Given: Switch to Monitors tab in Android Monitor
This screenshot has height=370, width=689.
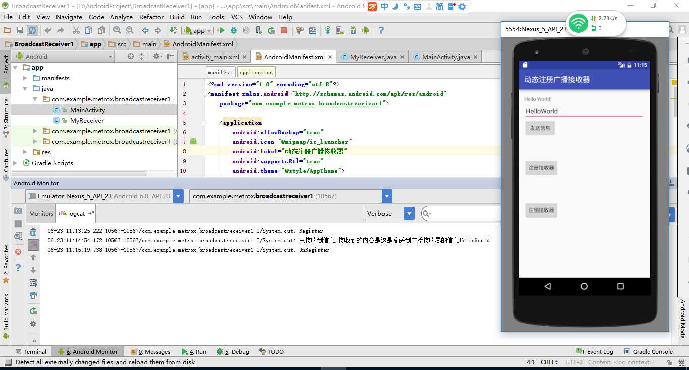Looking at the screenshot, I should (41, 214).
